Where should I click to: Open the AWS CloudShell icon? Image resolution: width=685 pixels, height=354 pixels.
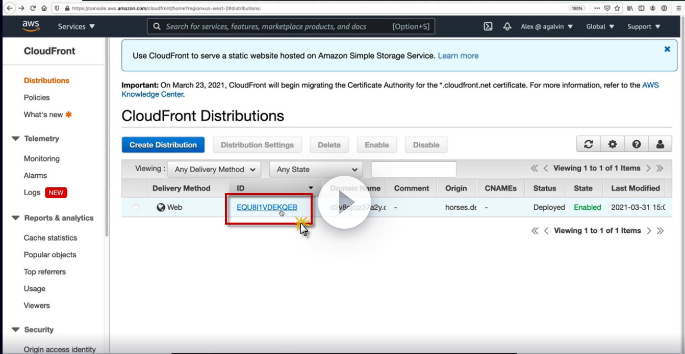(x=488, y=26)
